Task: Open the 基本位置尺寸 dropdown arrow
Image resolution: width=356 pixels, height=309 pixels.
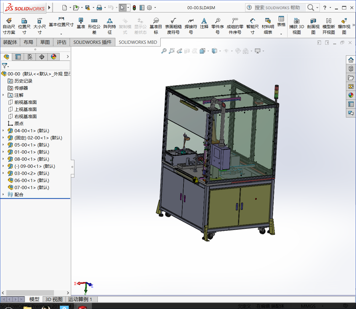Action: 61,34
